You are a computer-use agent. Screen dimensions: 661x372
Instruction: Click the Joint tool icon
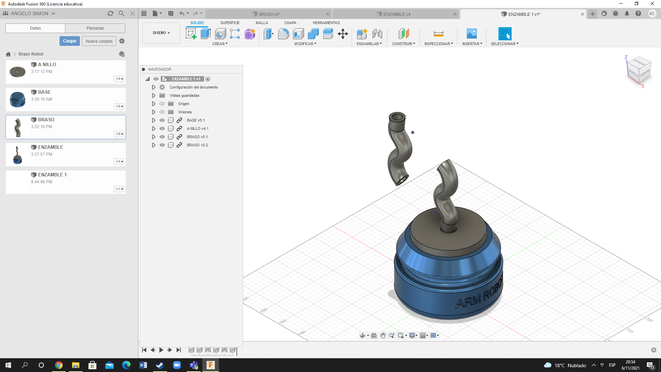(377, 34)
